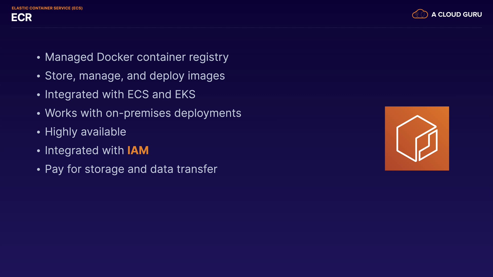The image size is (493, 277).
Task: Click the words "Integrated with" preceding IAM
Action: click(84, 151)
